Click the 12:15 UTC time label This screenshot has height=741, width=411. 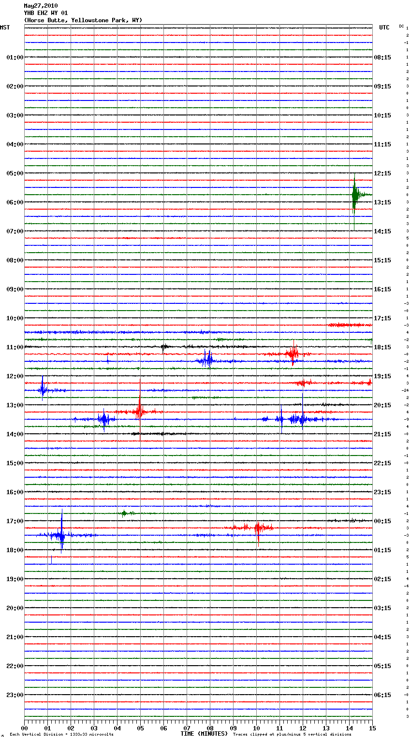(x=382, y=173)
